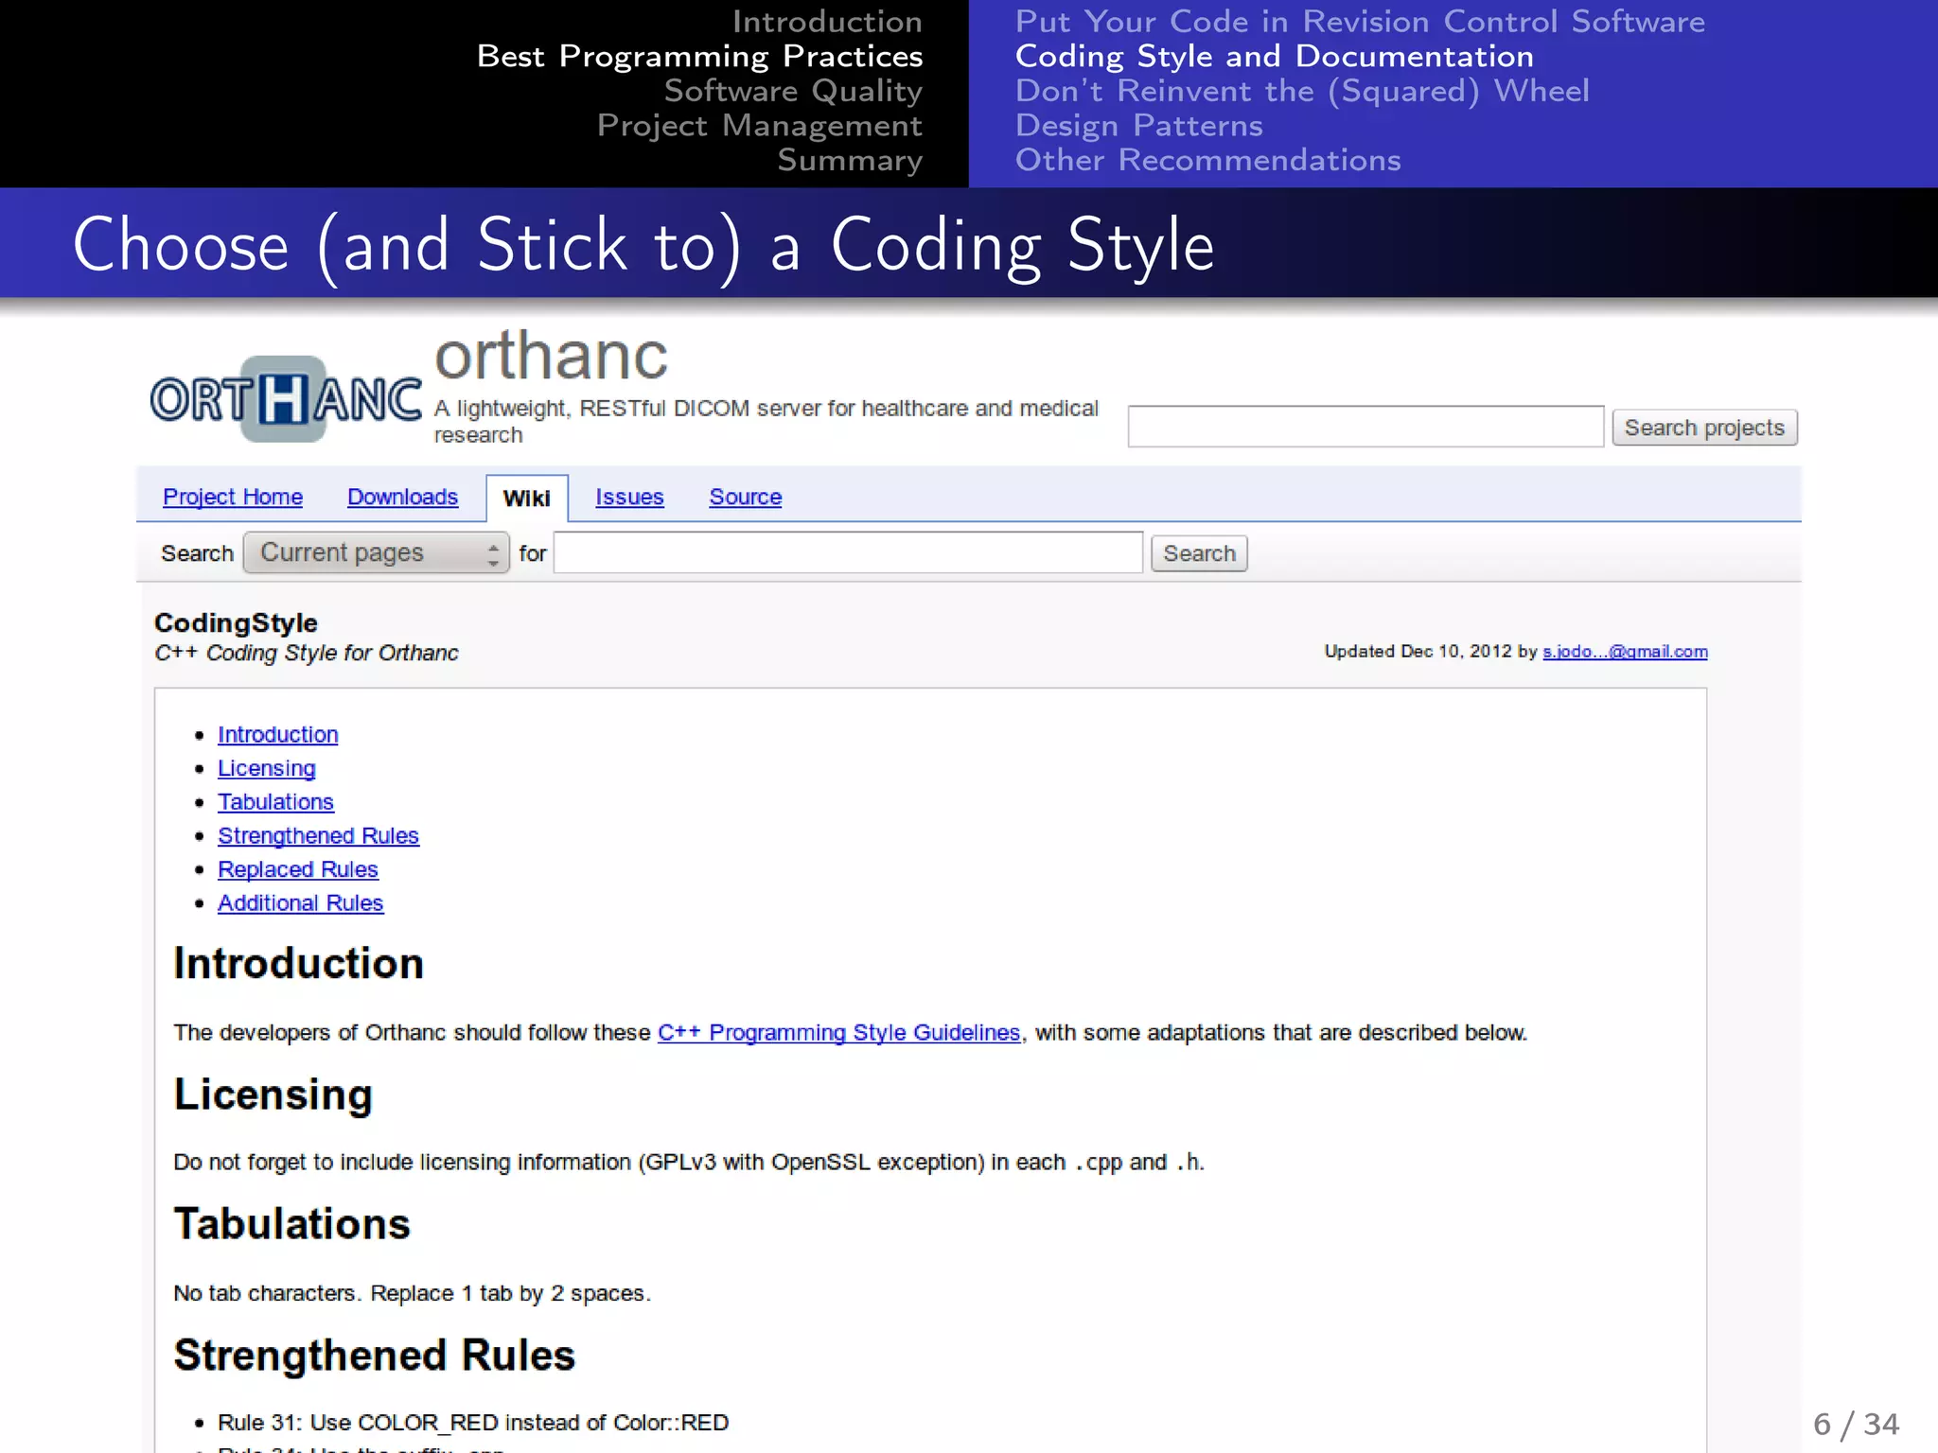Go to Best Programming Practices section
This screenshot has width=1938, height=1453.
699,56
